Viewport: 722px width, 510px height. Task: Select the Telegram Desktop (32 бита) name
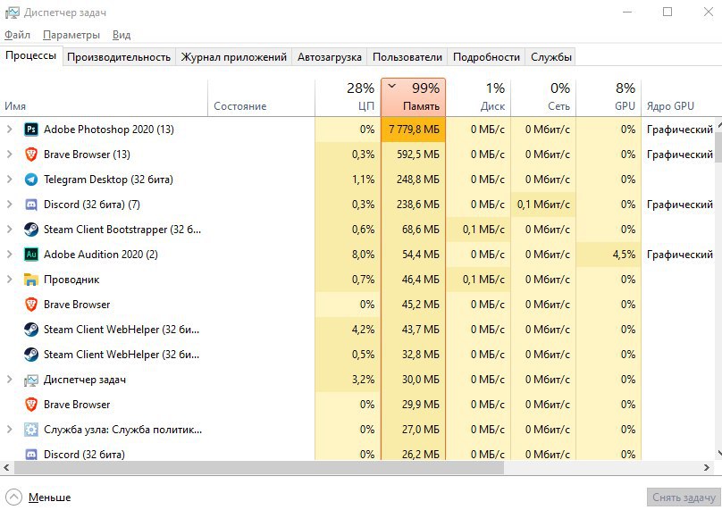tap(108, 180)
